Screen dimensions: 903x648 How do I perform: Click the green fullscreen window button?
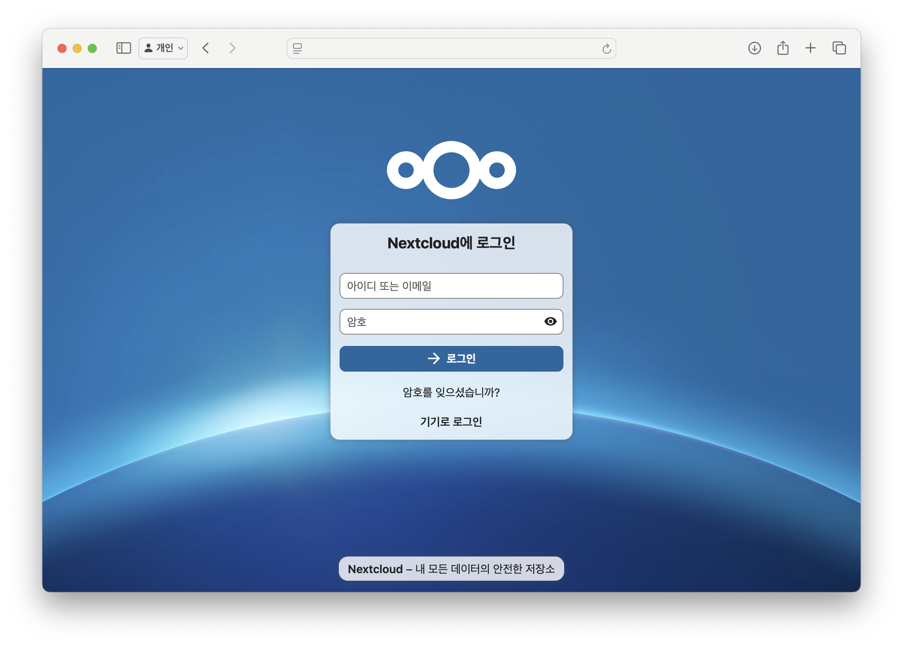coord(92,48)
